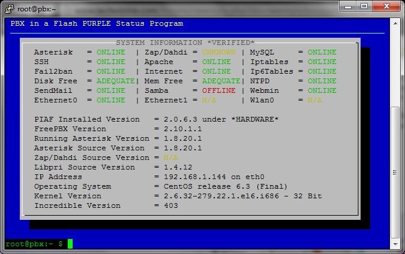Click the FreePBX version 2.10.1.1
The image size is (405, 254).
click(183, 129)
